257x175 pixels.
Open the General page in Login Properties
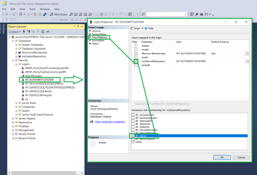pos(96,31)
